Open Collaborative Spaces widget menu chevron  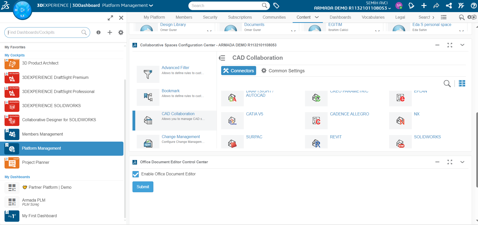click(x=462, y=45)
